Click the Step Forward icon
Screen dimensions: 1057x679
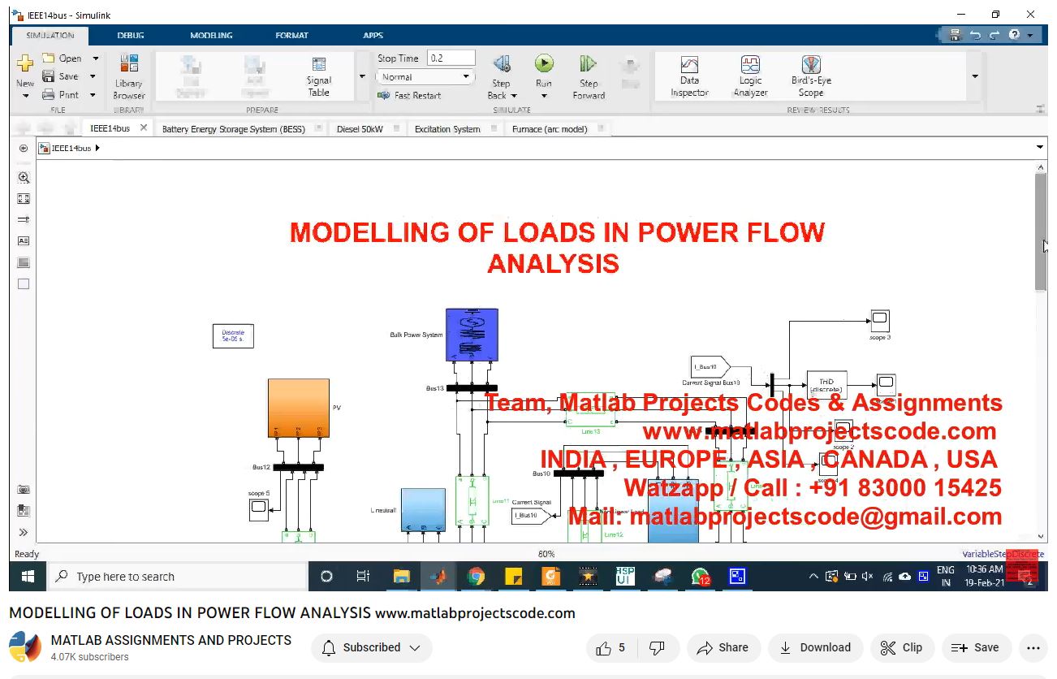tap(589, 65)
